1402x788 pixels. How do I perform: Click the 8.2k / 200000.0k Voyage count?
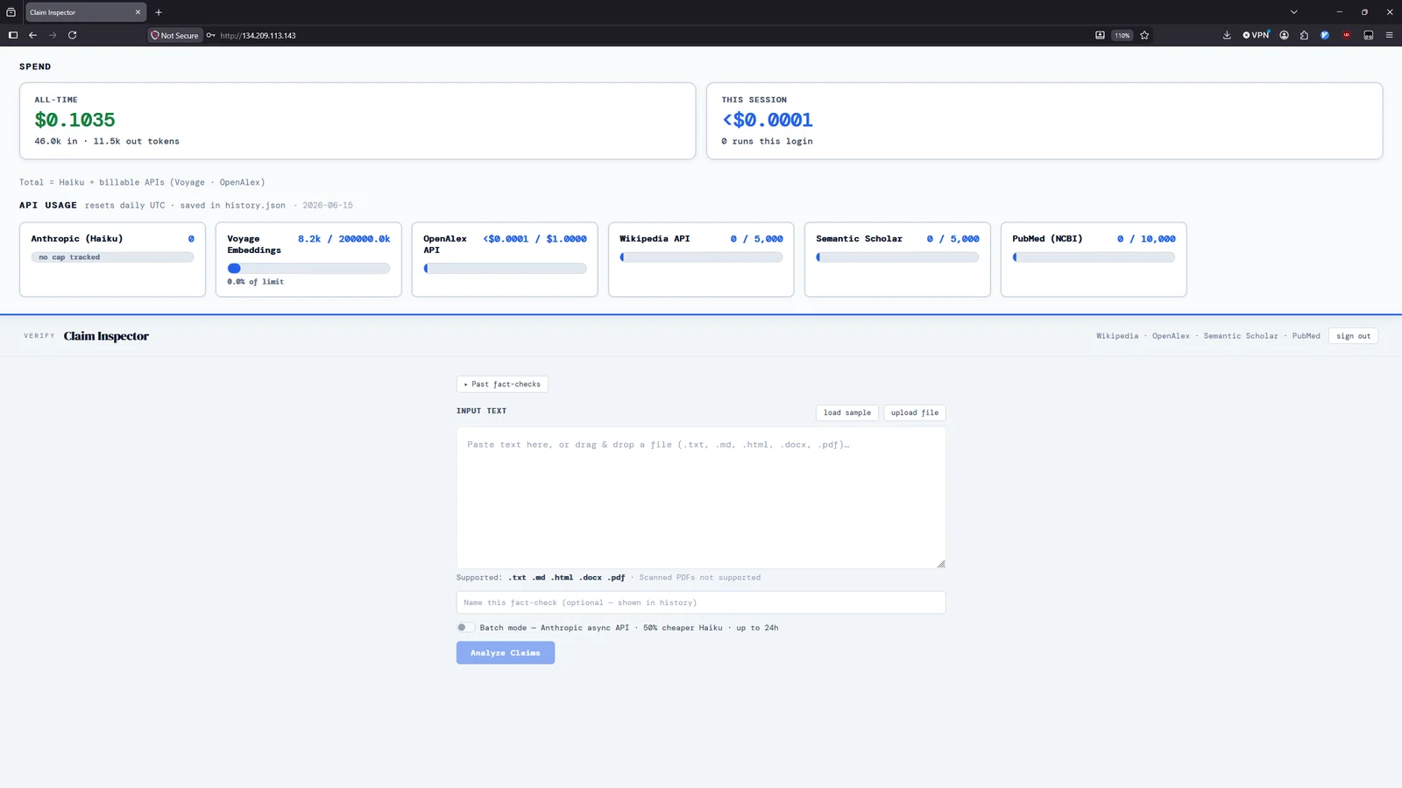pyautogui.click(x=343, y=239)
